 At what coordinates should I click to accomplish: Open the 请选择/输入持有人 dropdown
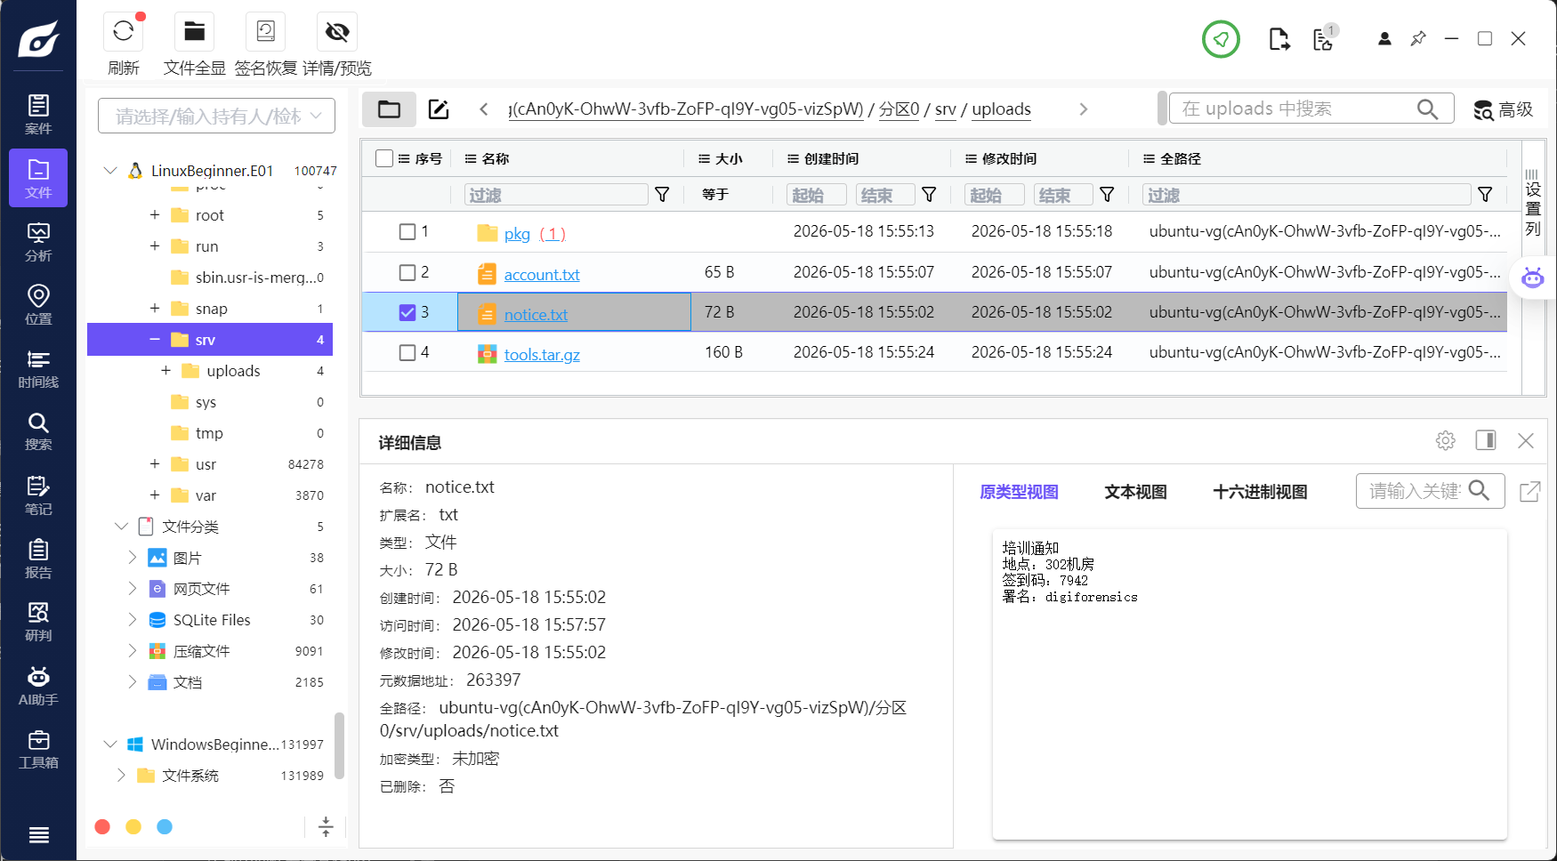pos(217,116)
